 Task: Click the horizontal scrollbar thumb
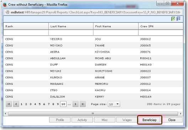point(93,114)
